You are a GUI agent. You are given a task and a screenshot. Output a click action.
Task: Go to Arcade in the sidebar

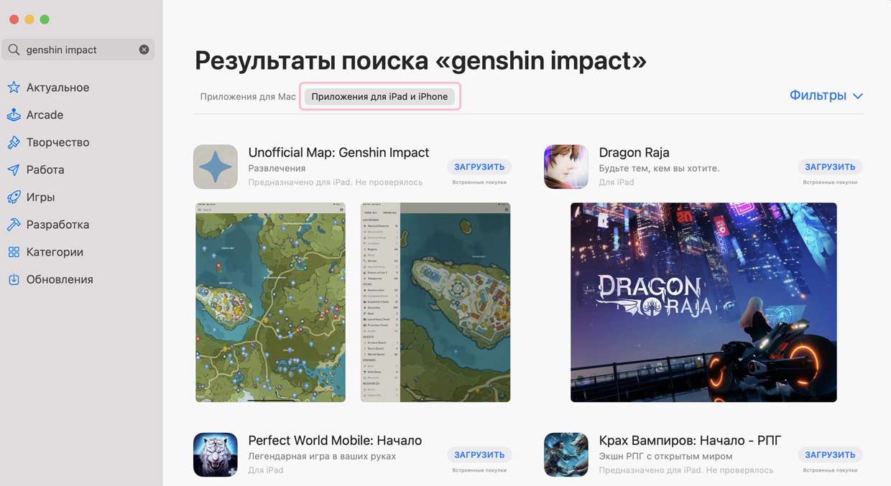(x=45, y=115)
